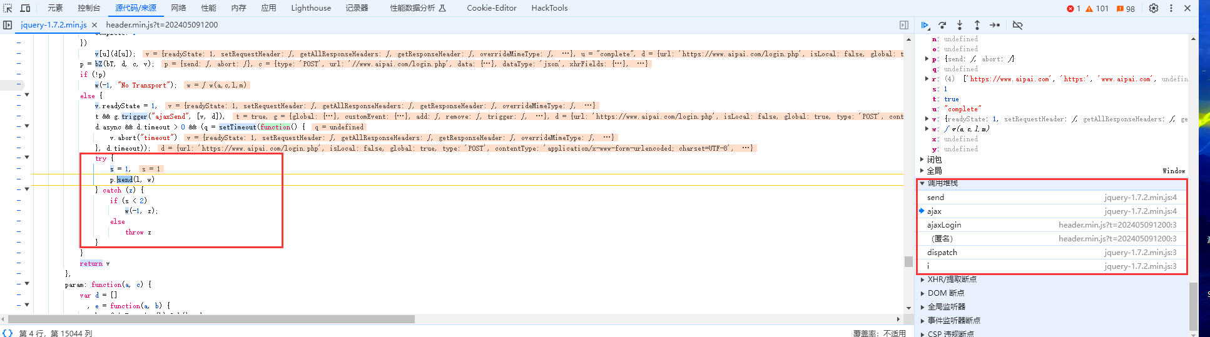
Task: Open the device toolbar emulation icon
Action: [x=26, y=8]
